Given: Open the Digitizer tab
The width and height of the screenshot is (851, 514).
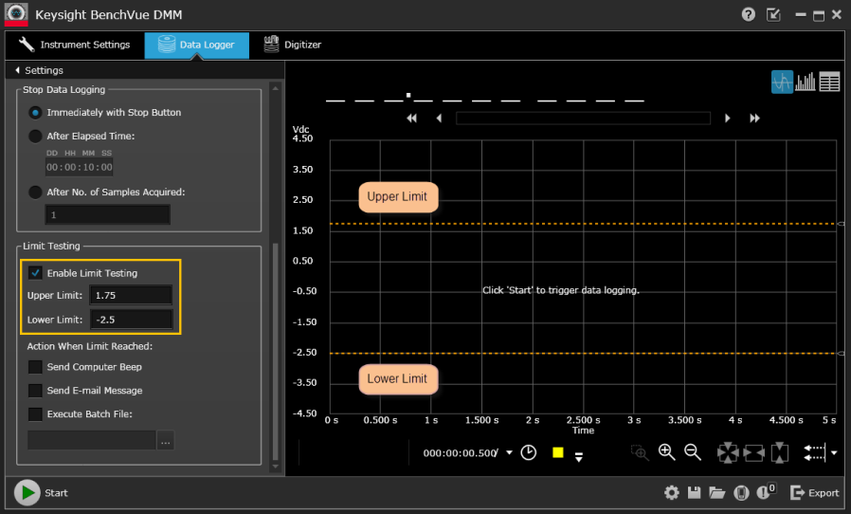Looking at the screenshot, I should [292, 45].
